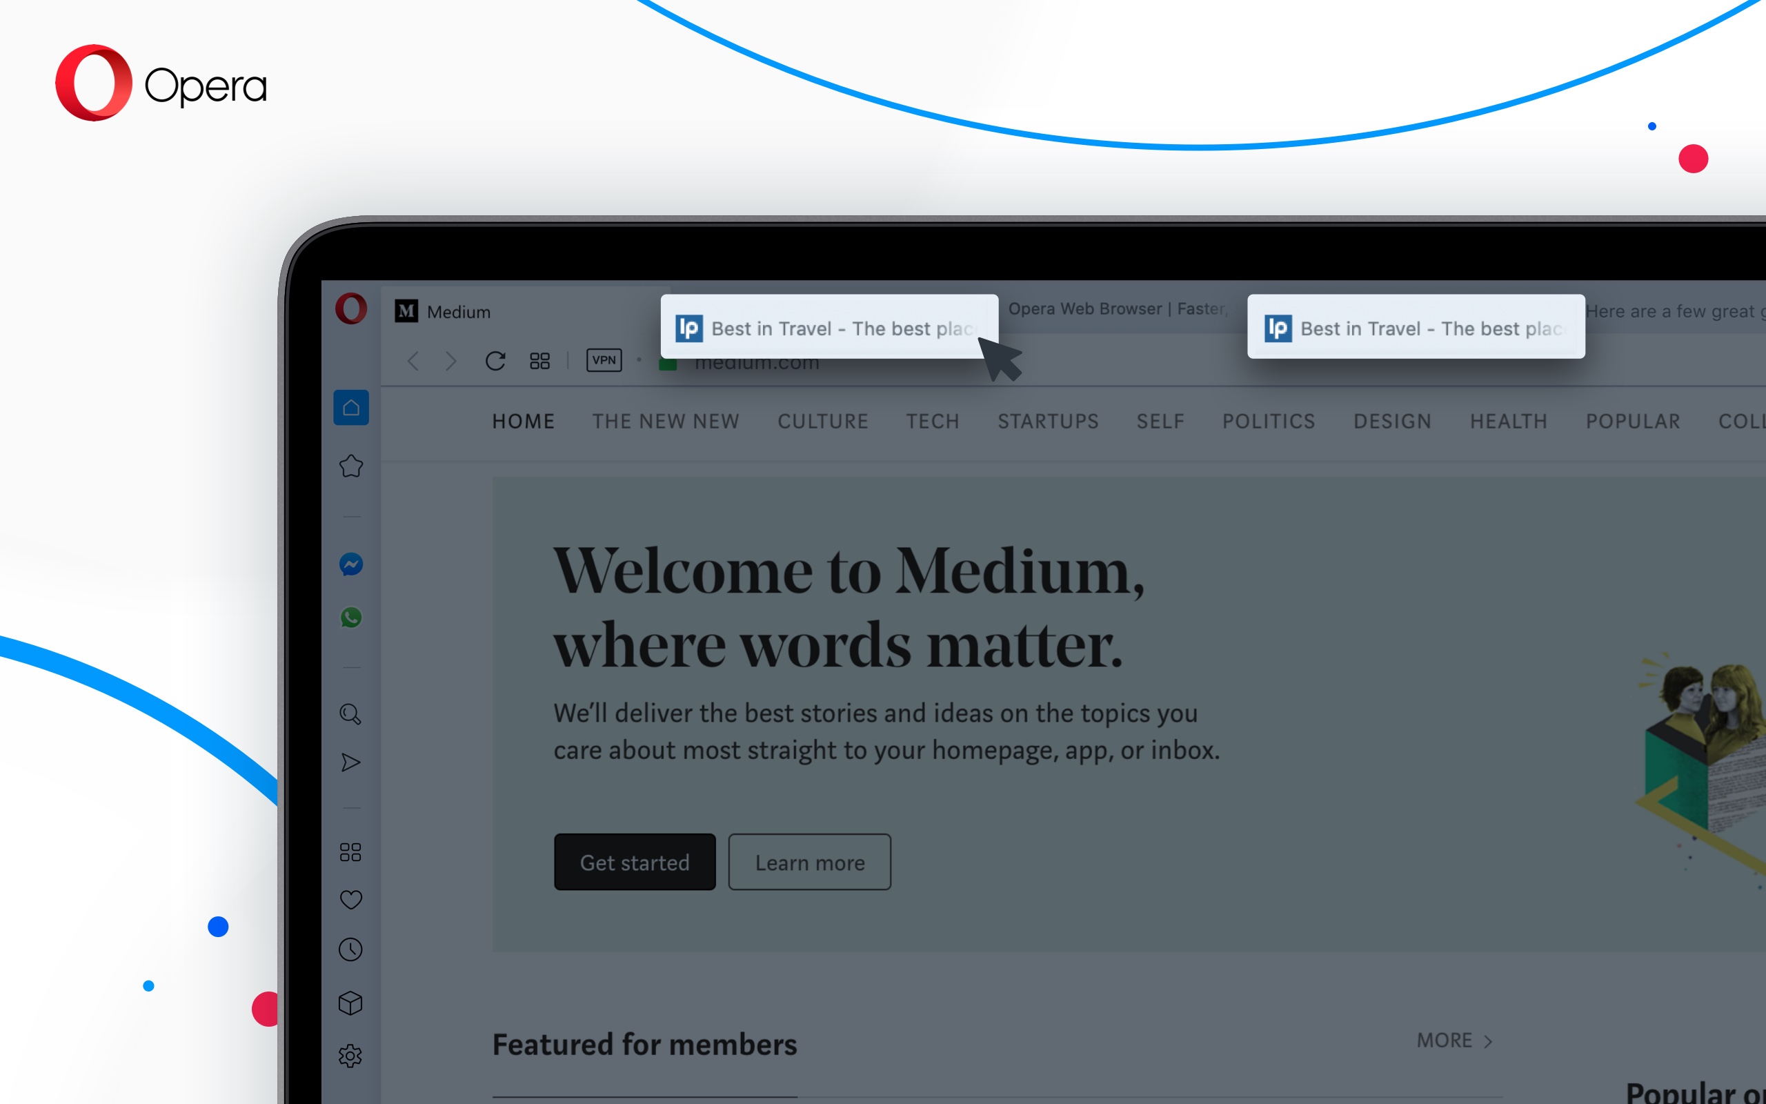Screen dimensions: 1766x1104
Task: Open Instant Search magnifier in sidebar
Action: pos(351,713)
